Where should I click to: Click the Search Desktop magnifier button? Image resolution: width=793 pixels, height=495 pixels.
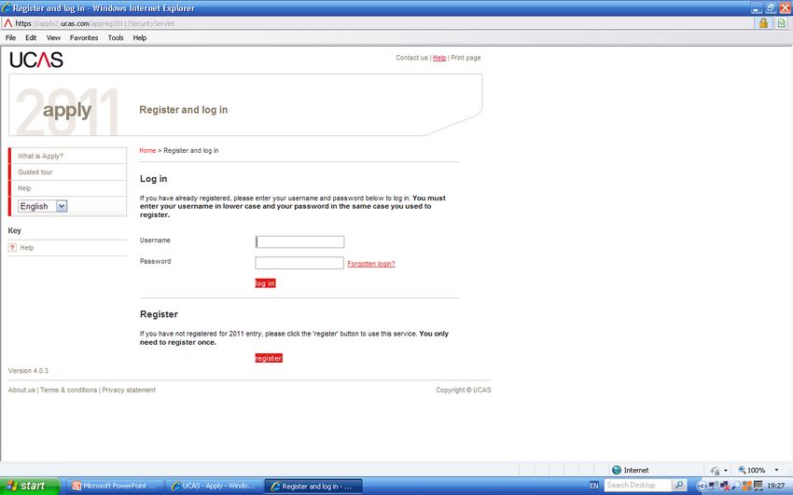679,486
